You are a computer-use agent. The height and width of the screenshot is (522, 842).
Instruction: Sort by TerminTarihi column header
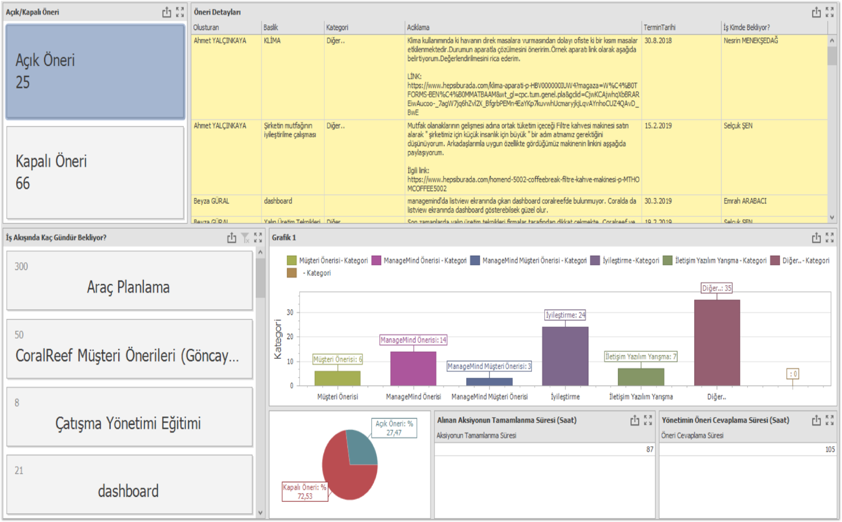click(x=659, y=27)
